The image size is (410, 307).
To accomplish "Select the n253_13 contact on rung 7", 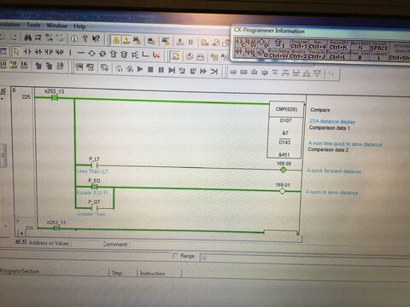I will coord(56,229).
